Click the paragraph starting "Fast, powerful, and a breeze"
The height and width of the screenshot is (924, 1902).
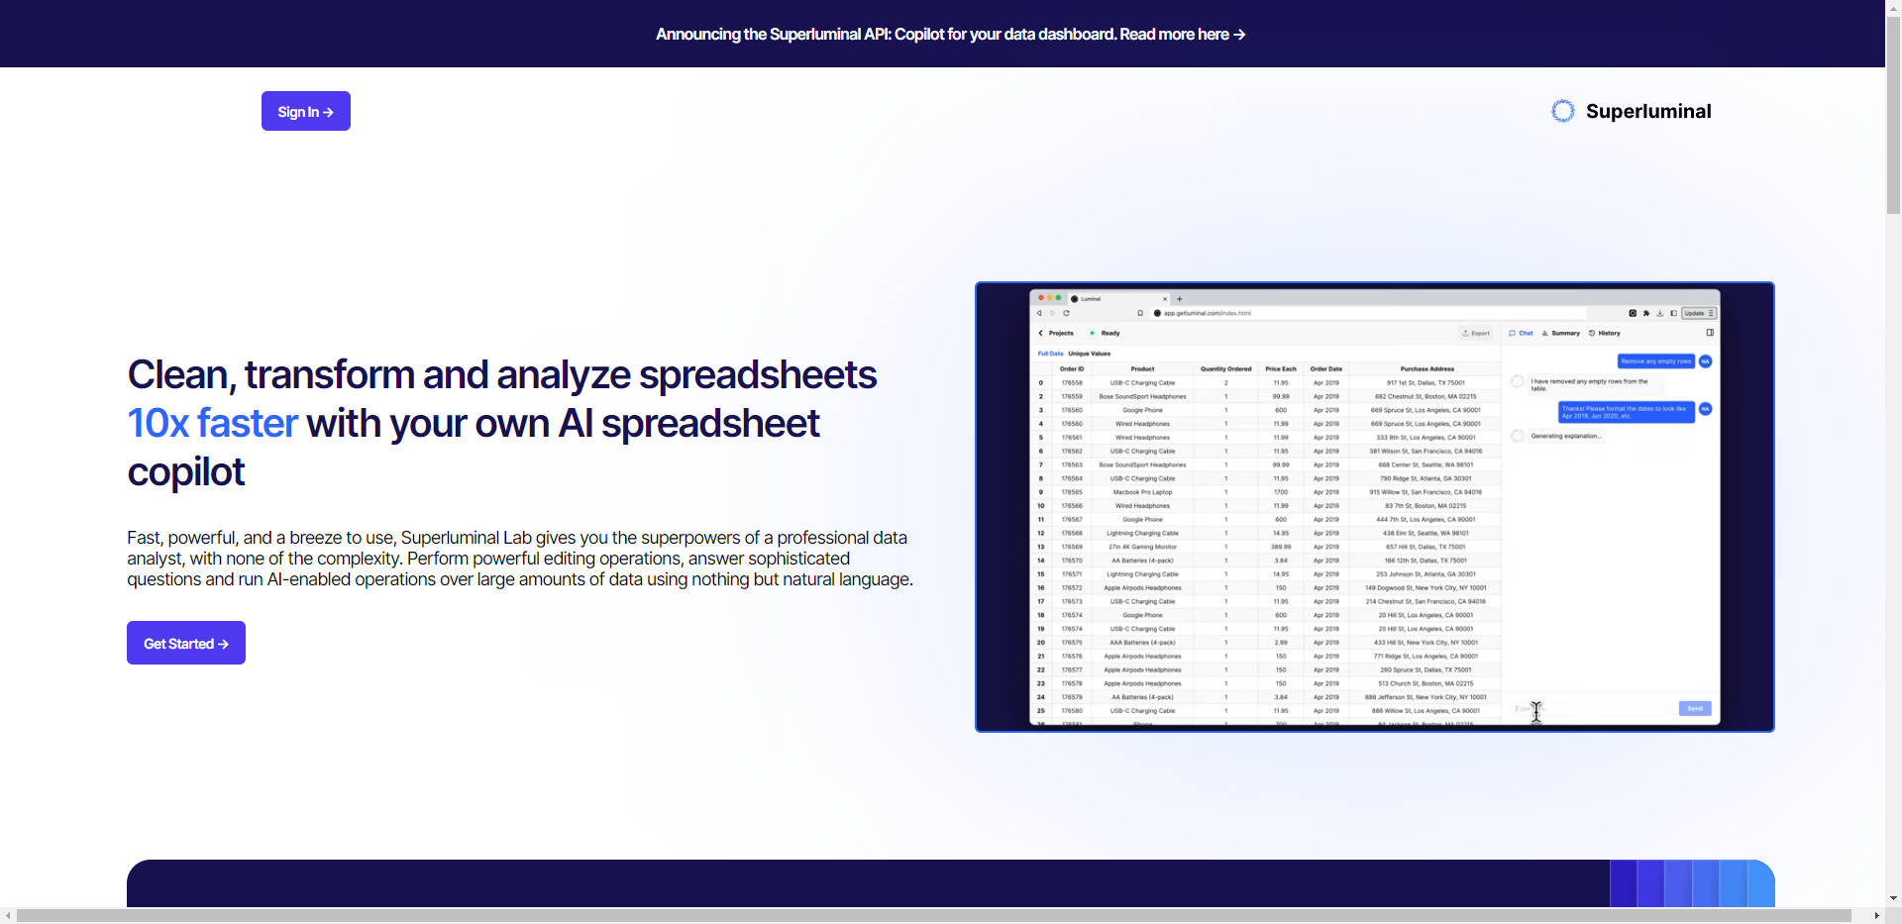pyautogui.click(x=520, y=559)
